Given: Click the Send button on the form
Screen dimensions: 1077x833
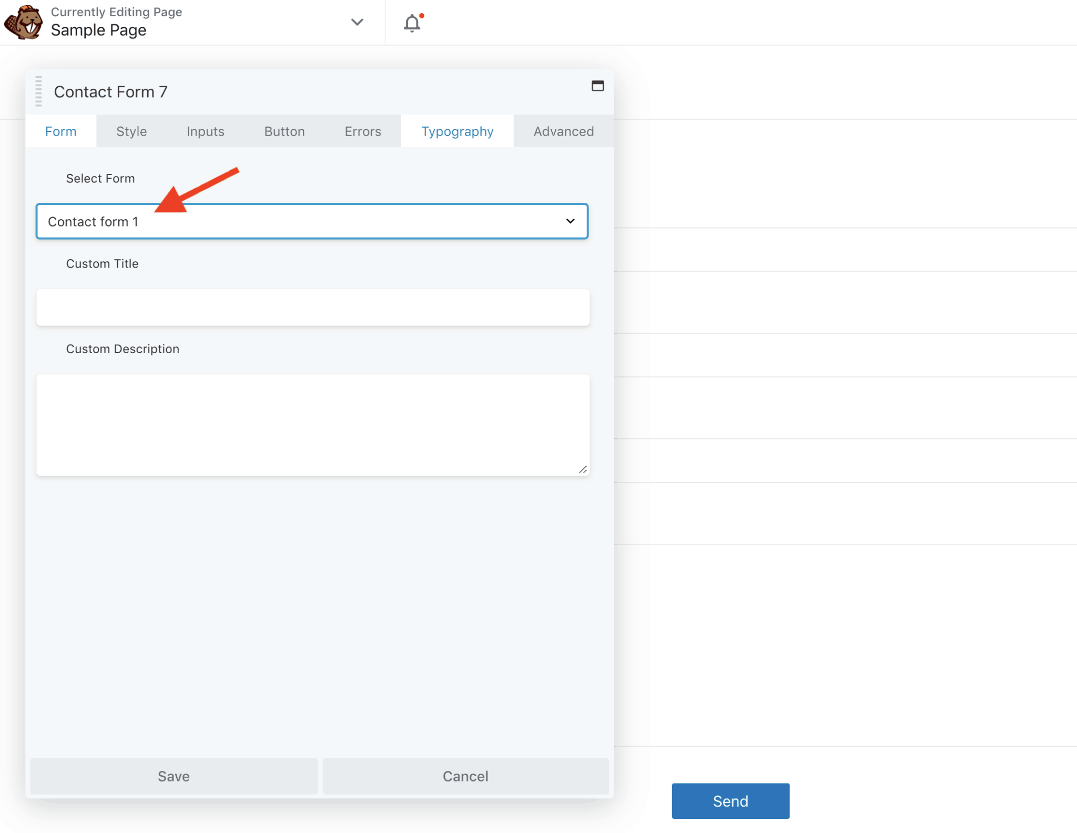Looking at the screenshot, I should 730,800.
